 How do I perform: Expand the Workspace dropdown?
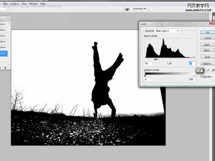139,9
